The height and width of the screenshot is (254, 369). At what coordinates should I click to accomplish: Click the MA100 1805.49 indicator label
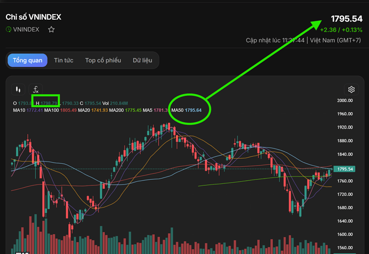point(60,110)
